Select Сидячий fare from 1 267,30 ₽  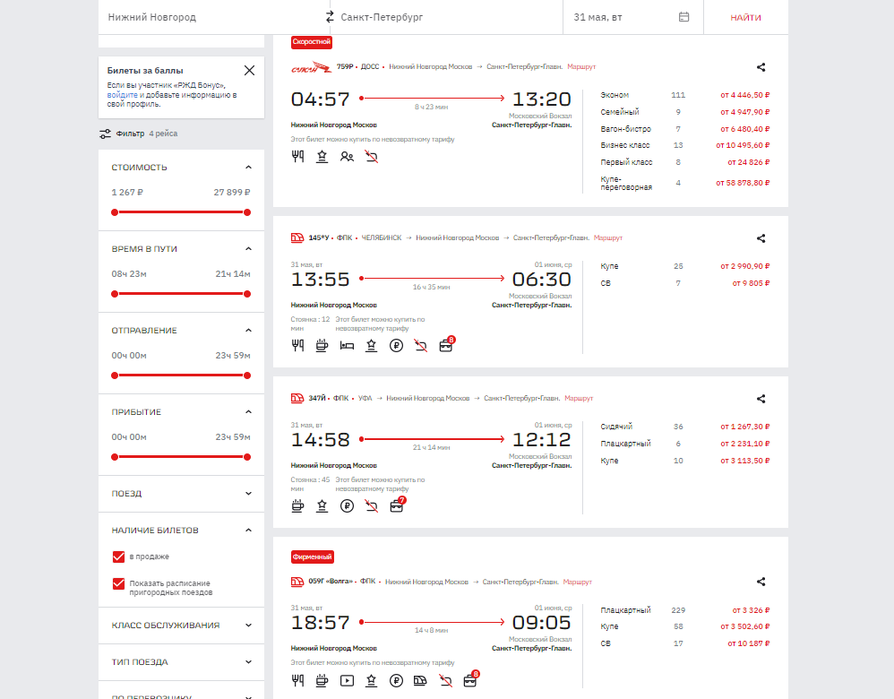[x=684, y=427]
